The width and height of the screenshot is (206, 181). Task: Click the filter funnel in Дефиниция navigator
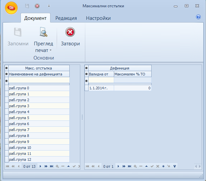[174, 166]
